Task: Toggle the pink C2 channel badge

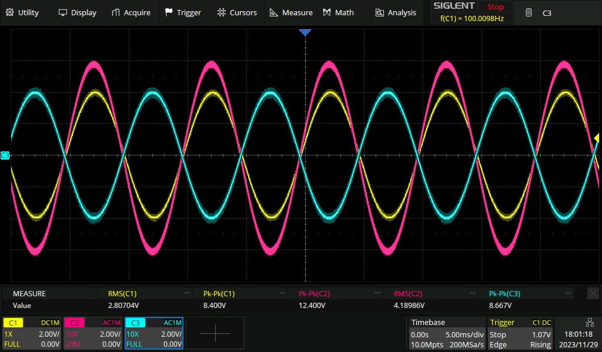Action: (x=74, y=323)
